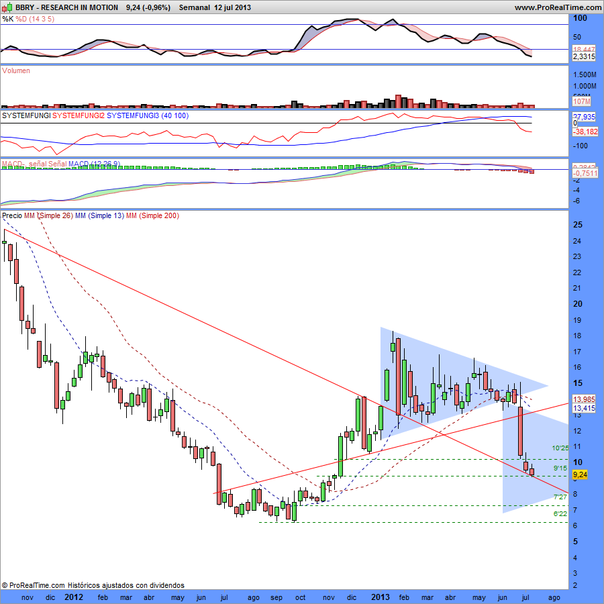Click the 27,935 indicator value
This screenshot has width=604, height=604.
click(x=585, y=117)
